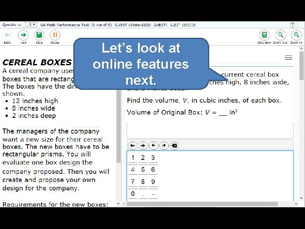The image size is (305, 229).
Task: Click the CEREAL BOXES heading
Action: 37,62
